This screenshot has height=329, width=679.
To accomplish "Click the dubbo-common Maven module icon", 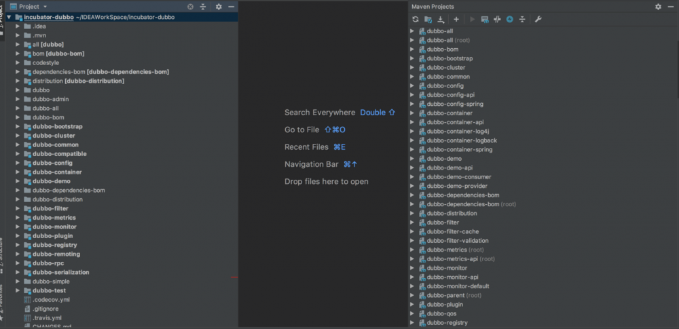I will pyautogui.click(x=422, y=77).
